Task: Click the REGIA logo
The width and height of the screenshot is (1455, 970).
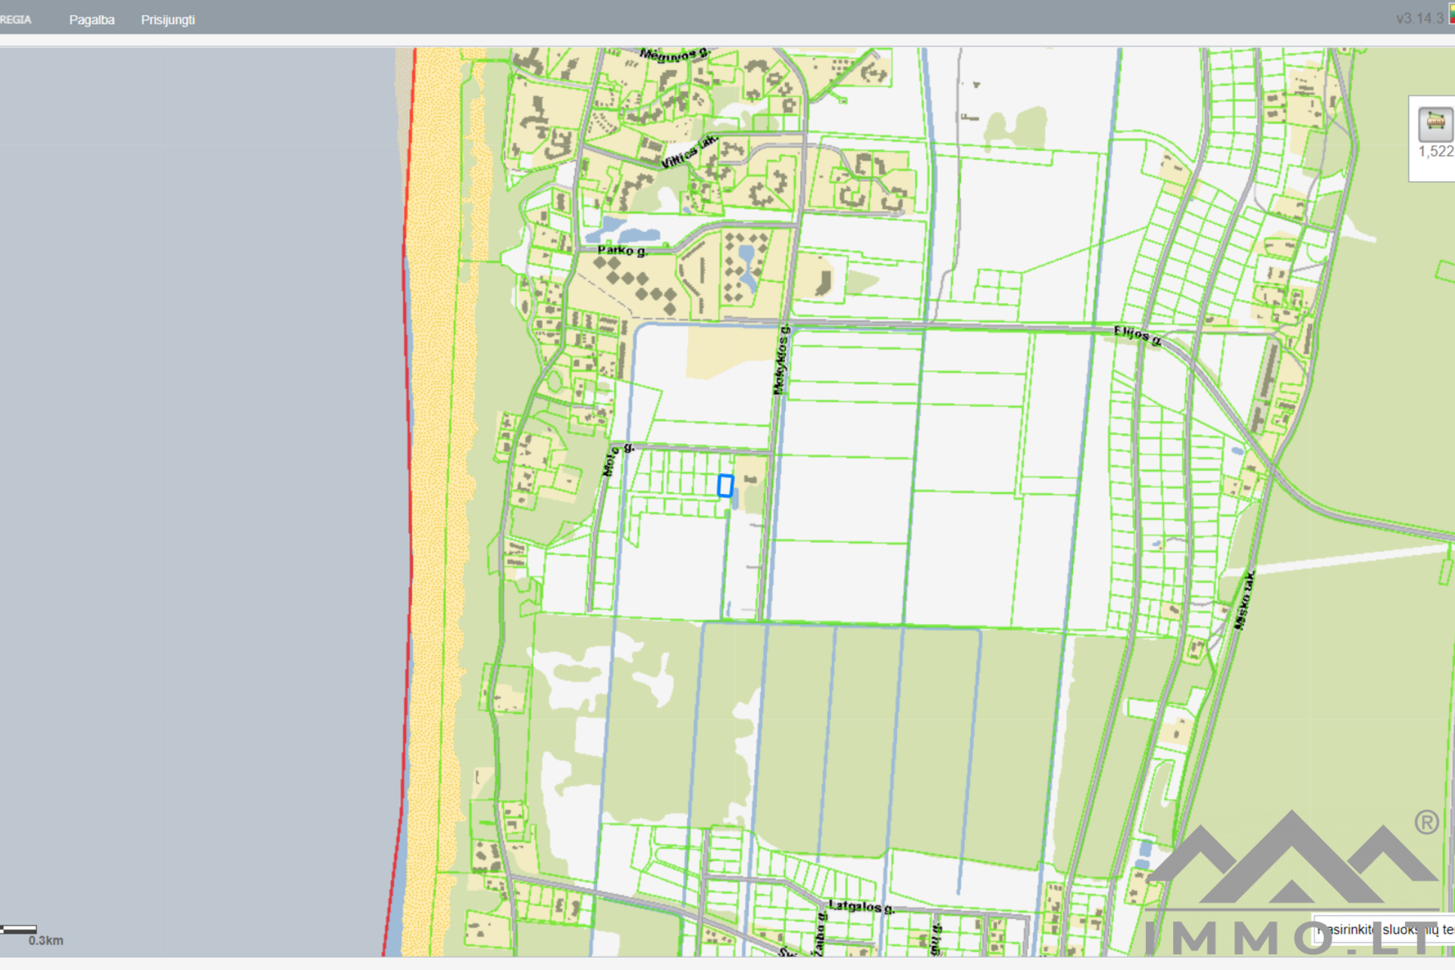Action: tap(16, 20)
